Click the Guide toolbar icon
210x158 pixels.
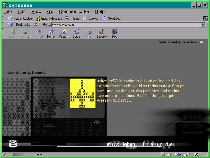pyautogui.click(x=76, y=34)
